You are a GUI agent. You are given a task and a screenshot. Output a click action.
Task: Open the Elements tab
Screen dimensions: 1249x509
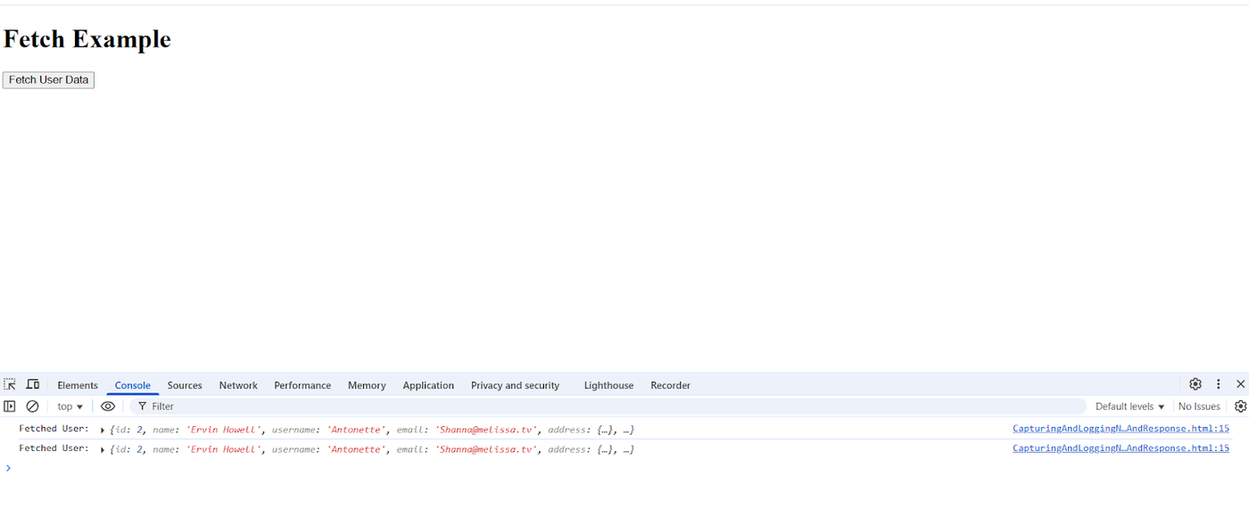(78, 385)
